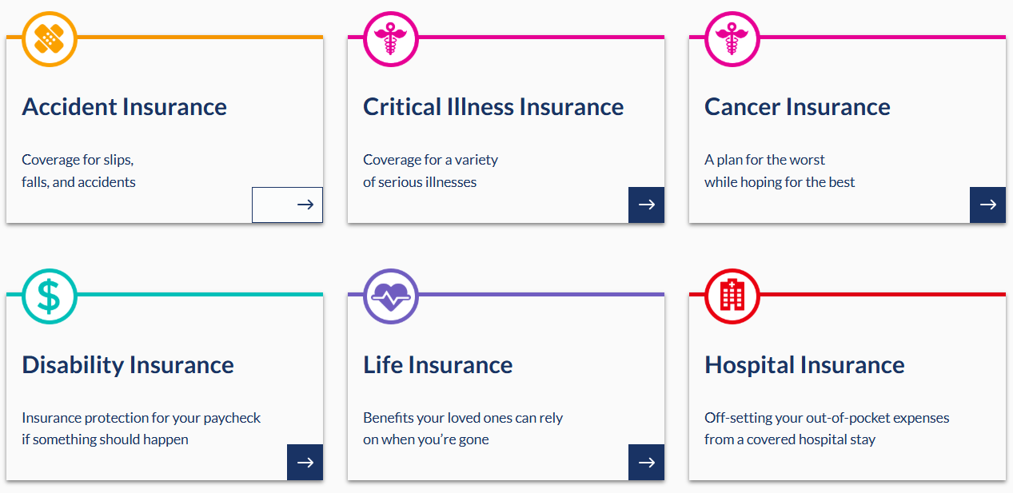
Task: Click the Disability Insurance arrow button
Action: pyautogui.click(x=305, y=462)
